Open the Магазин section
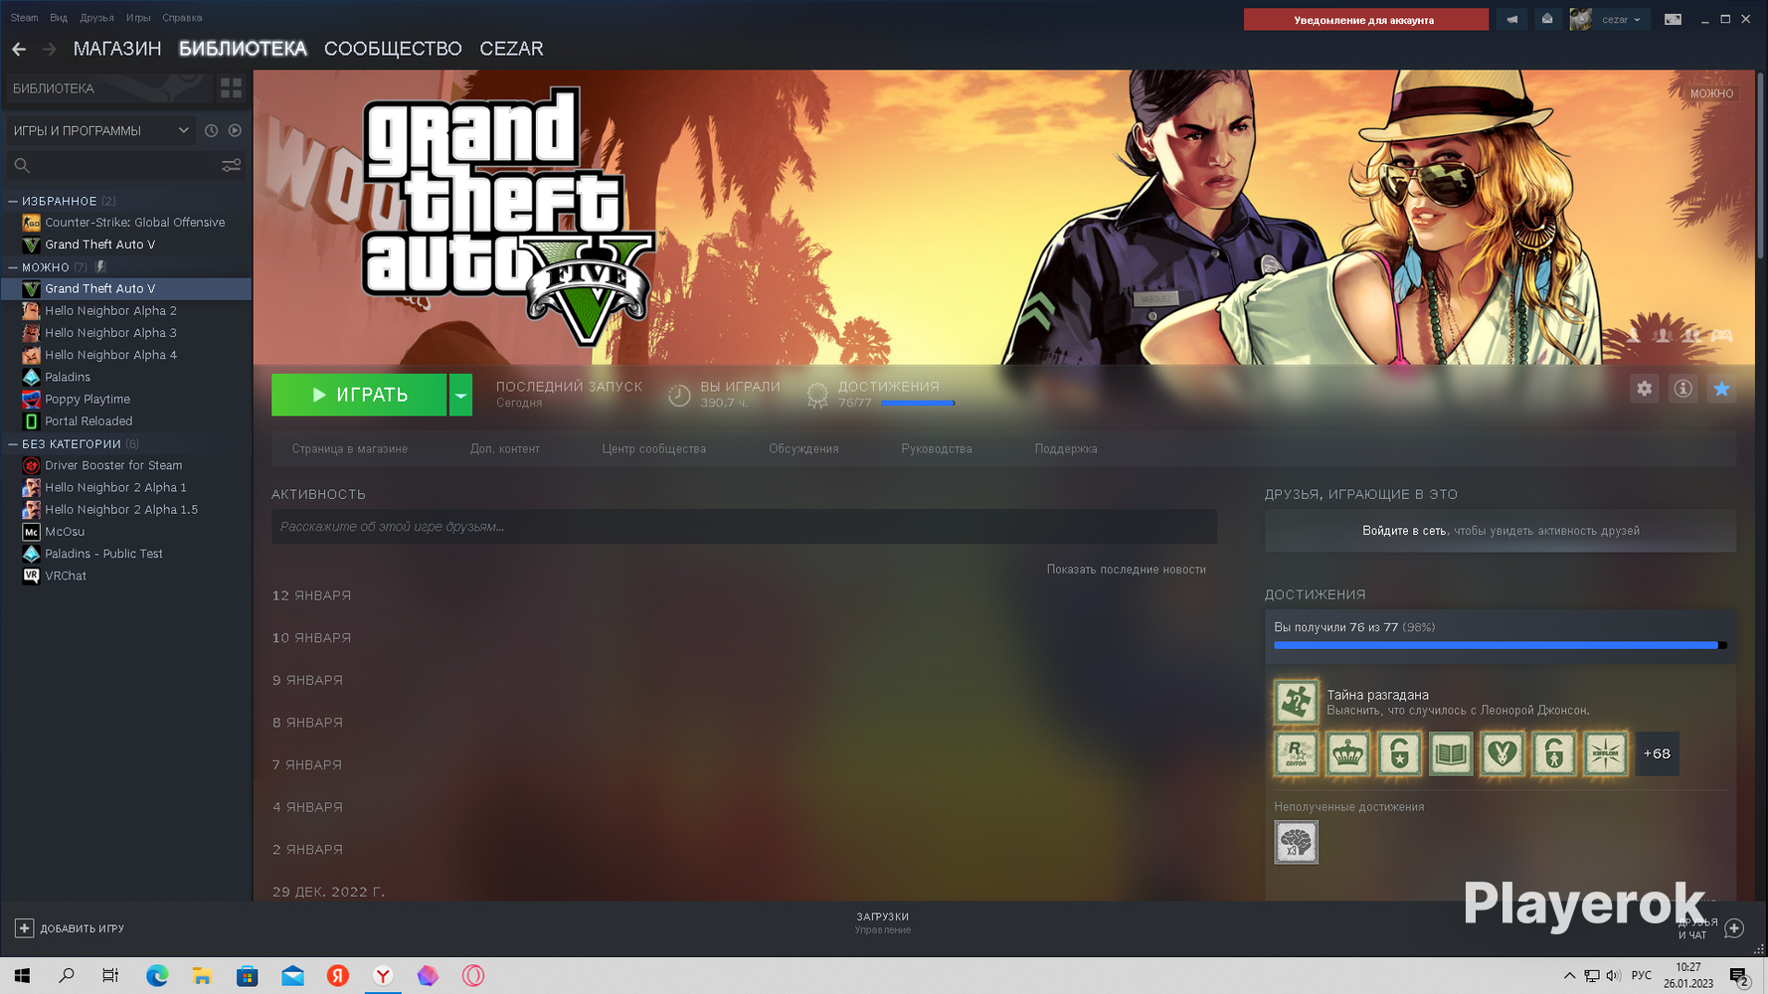Screen dimensions: 1768x994 point(117,49)
